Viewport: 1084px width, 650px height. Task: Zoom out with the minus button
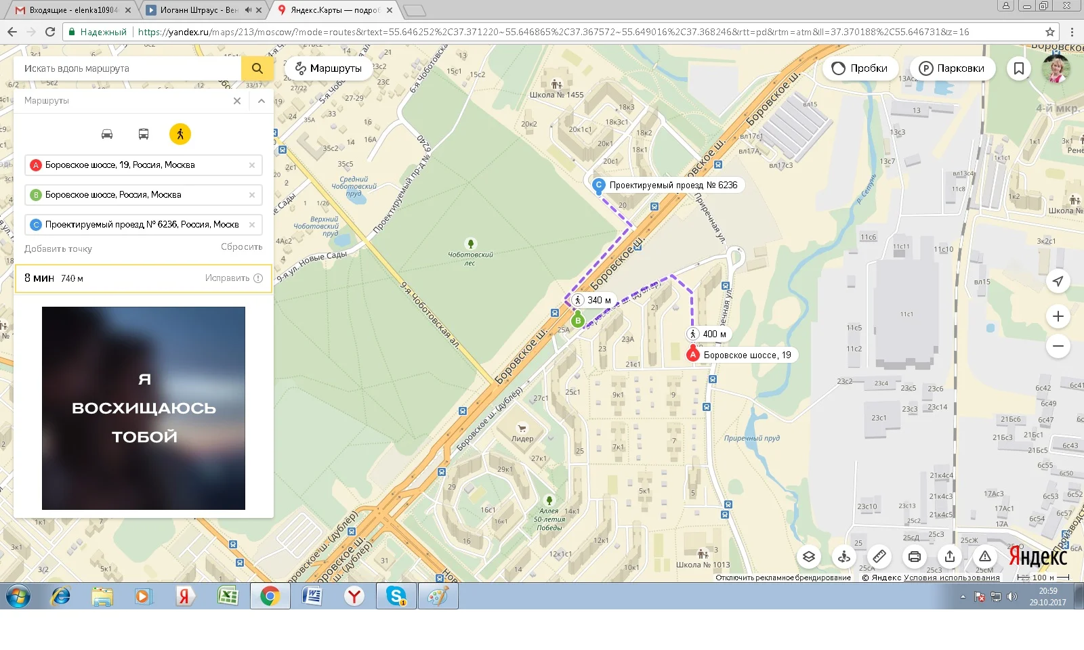click(x=1058, y=346)
